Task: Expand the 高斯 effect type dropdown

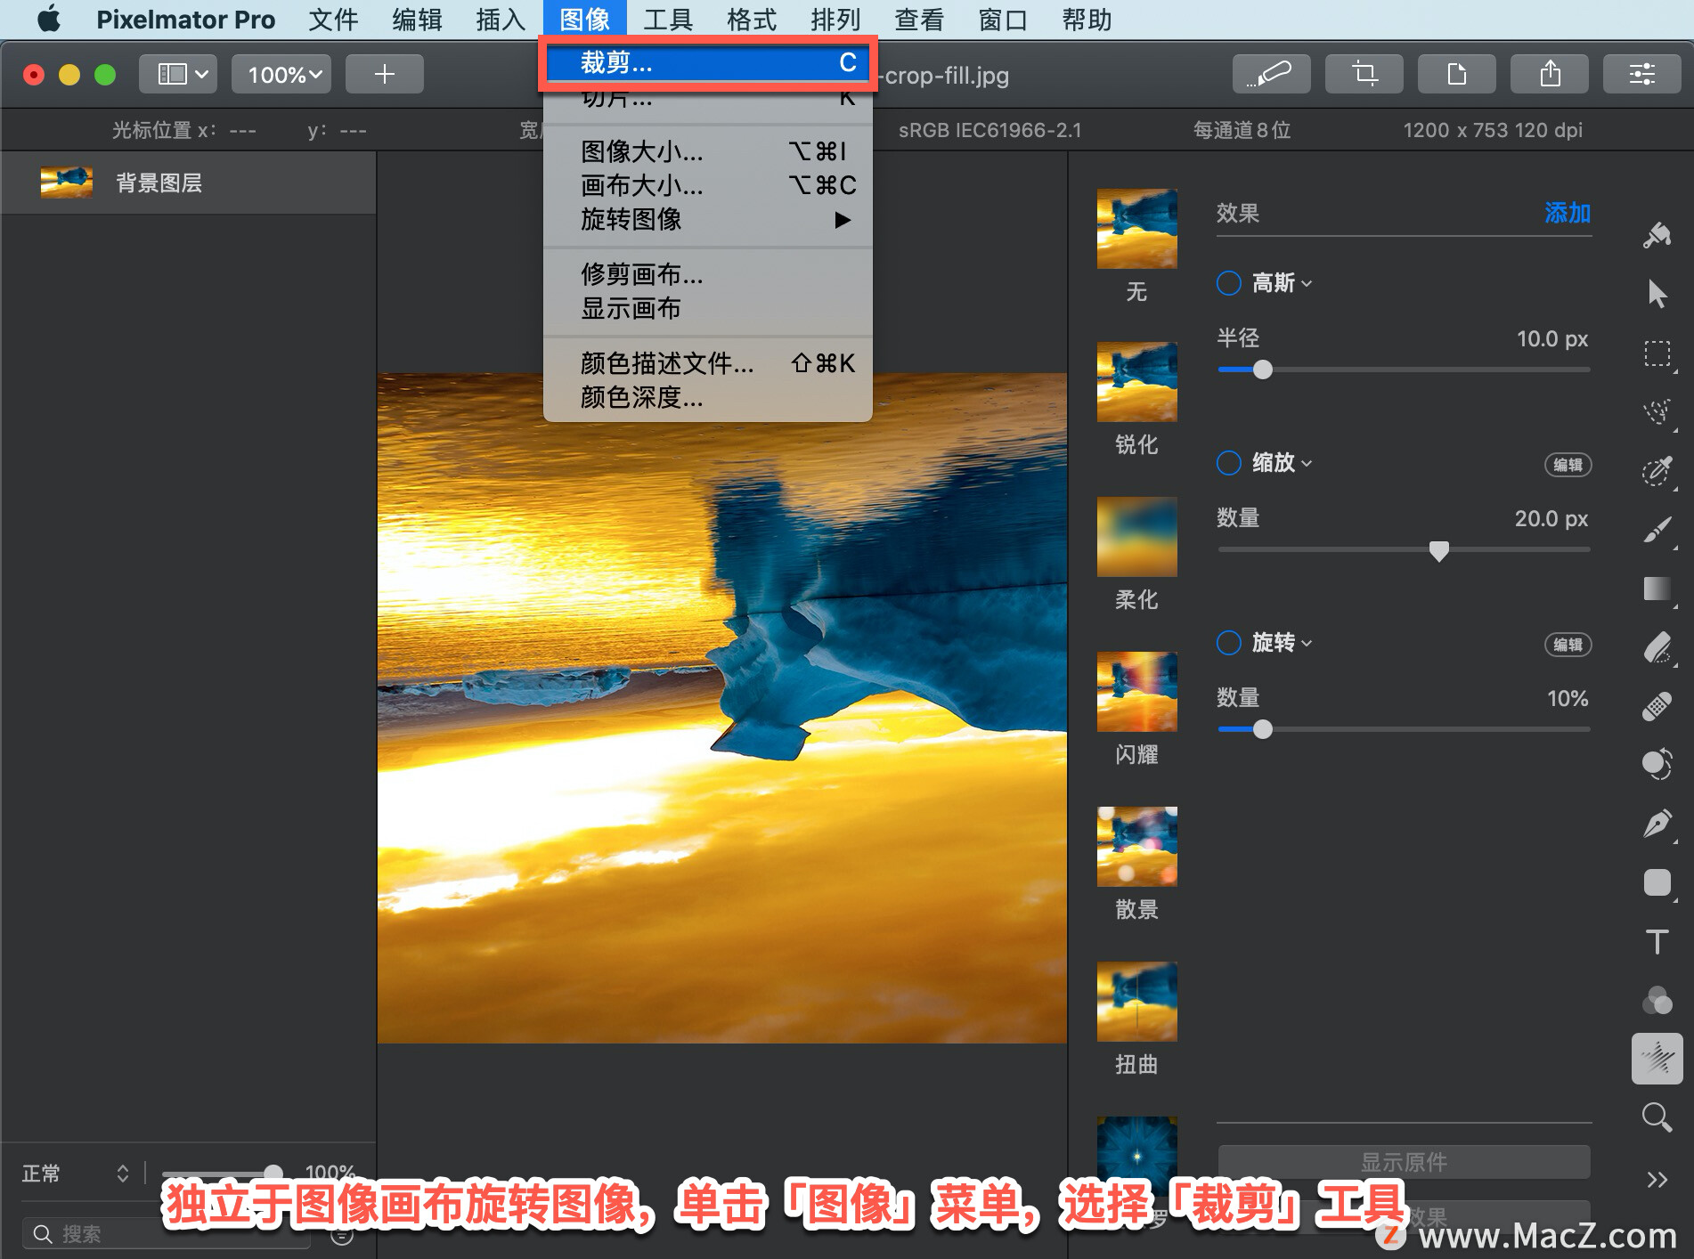Action: 1282,283
